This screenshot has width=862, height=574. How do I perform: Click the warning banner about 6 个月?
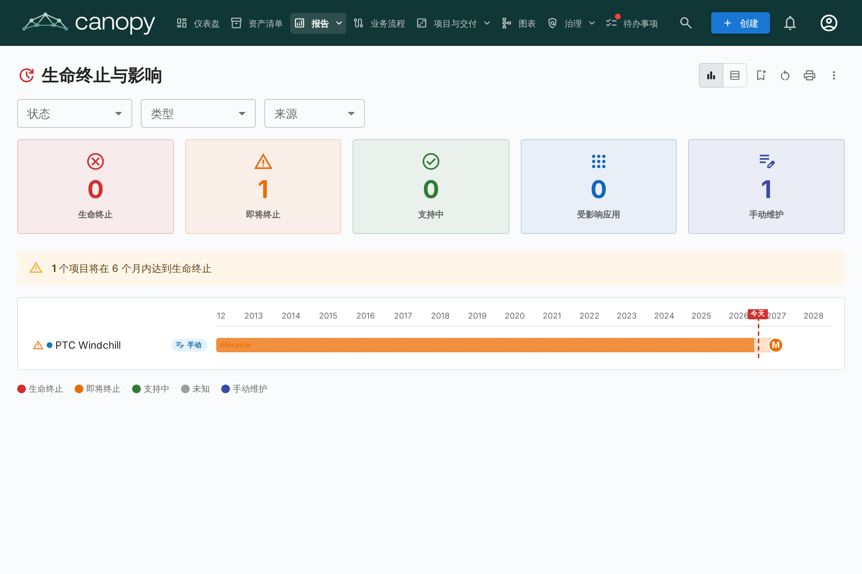pyautogui.click(x=431, y=268)
